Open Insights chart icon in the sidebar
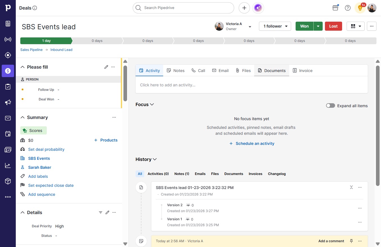Viewport: 381px width, 247px height. [8, 165]
